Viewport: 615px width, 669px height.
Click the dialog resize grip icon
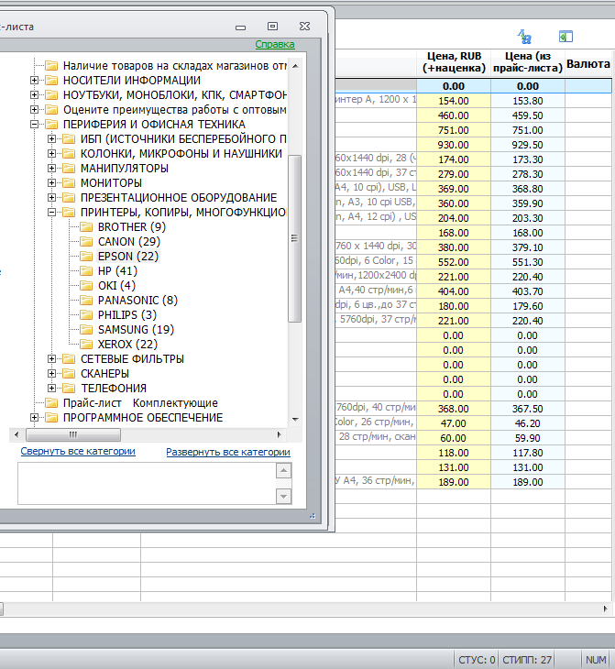[x=313, y=516]
